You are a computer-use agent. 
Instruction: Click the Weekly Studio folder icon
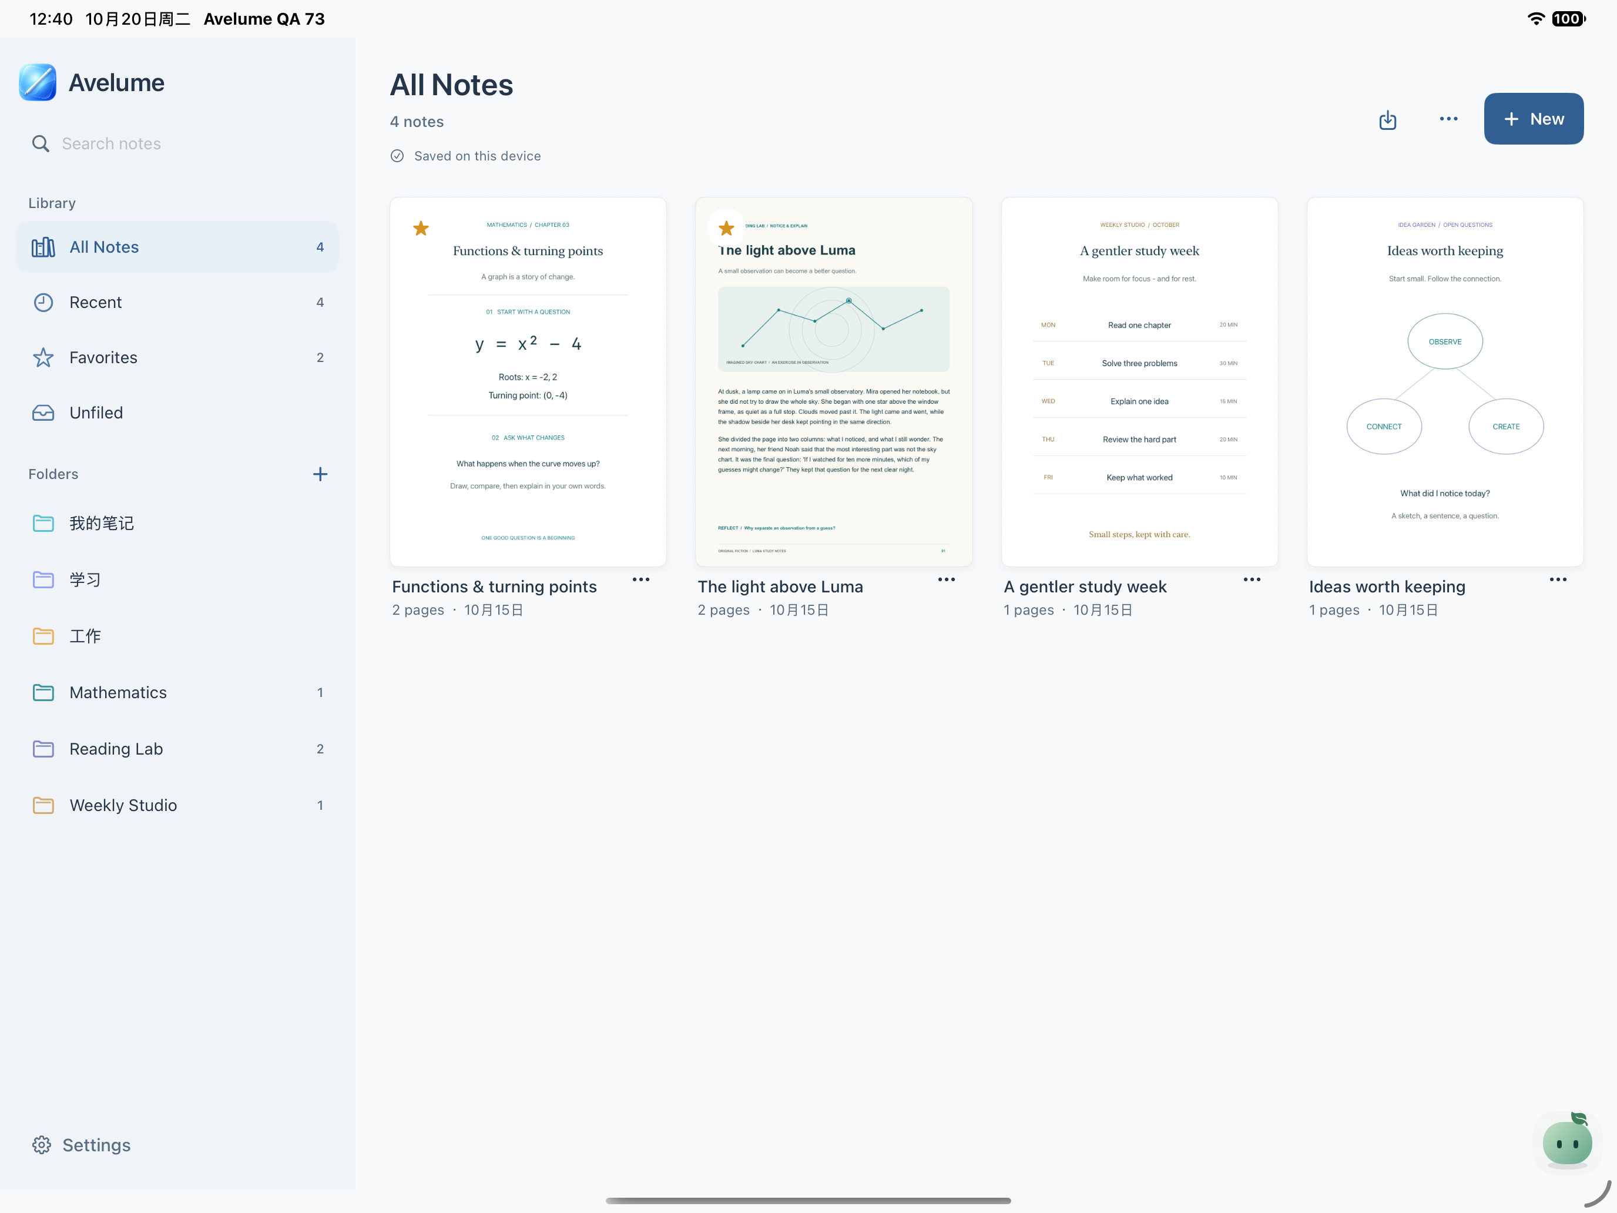point(43,805)
